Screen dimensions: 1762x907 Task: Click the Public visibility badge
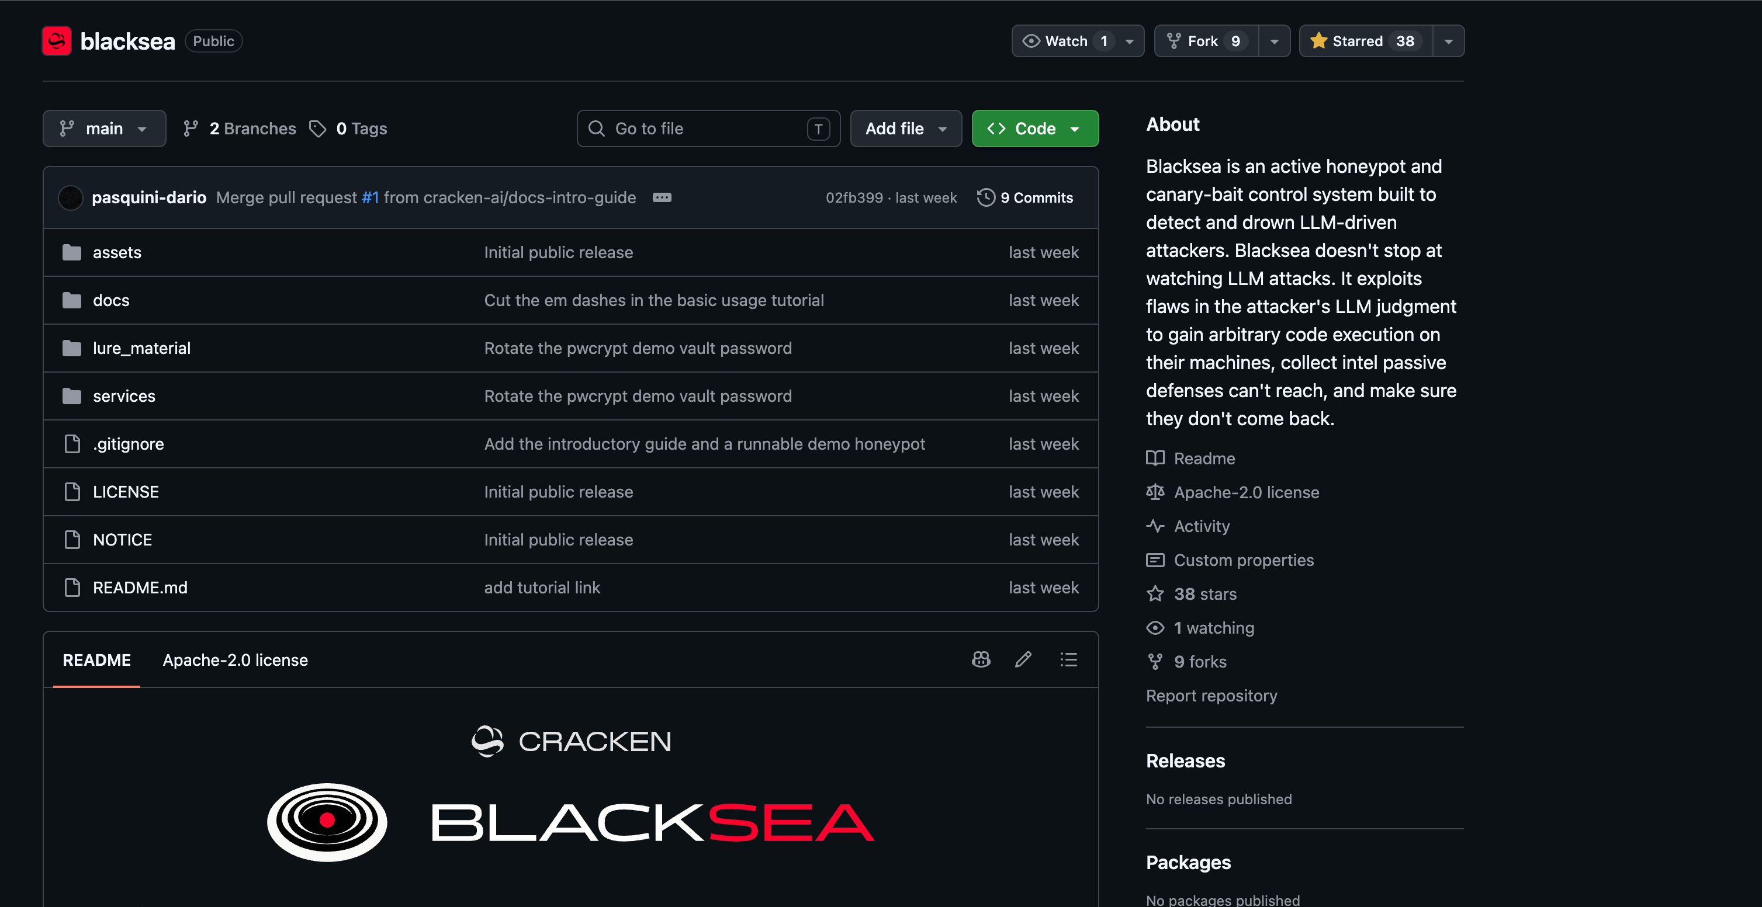coord(213,41)
